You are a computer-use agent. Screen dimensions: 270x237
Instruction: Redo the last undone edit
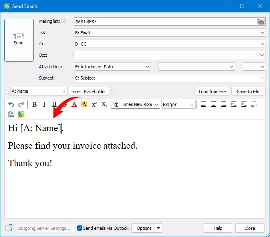21,104
